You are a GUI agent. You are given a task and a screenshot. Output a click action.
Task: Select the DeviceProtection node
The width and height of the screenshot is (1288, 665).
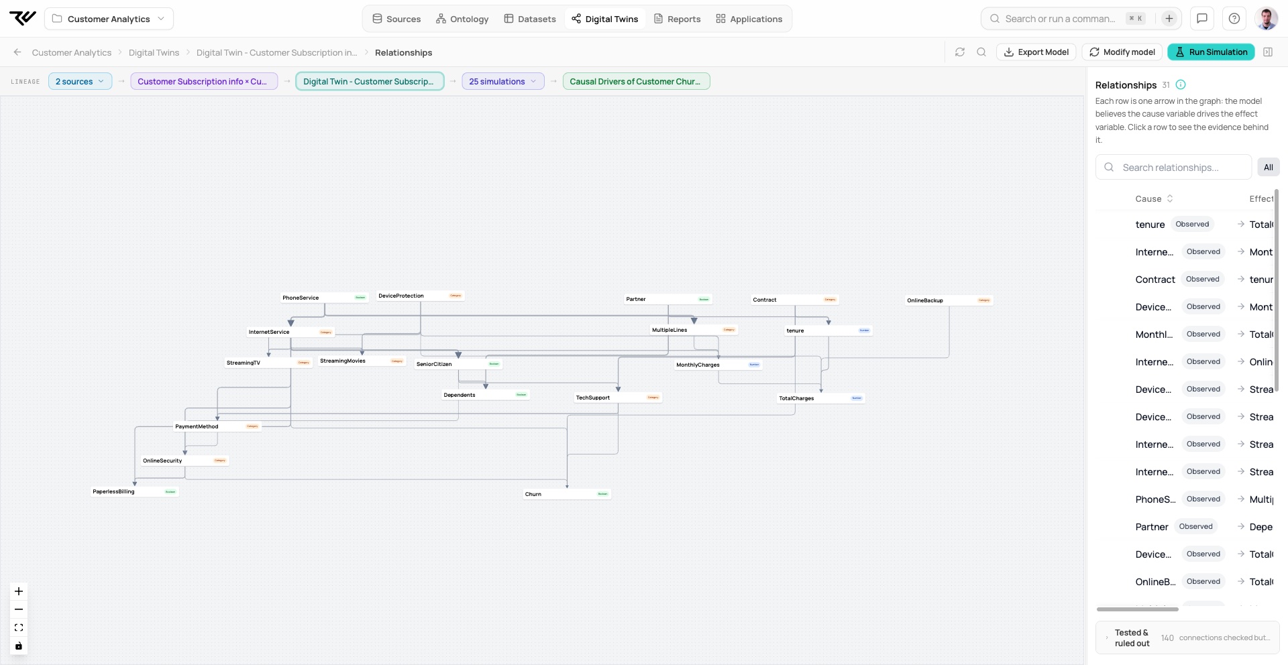[x=421, y=296]
